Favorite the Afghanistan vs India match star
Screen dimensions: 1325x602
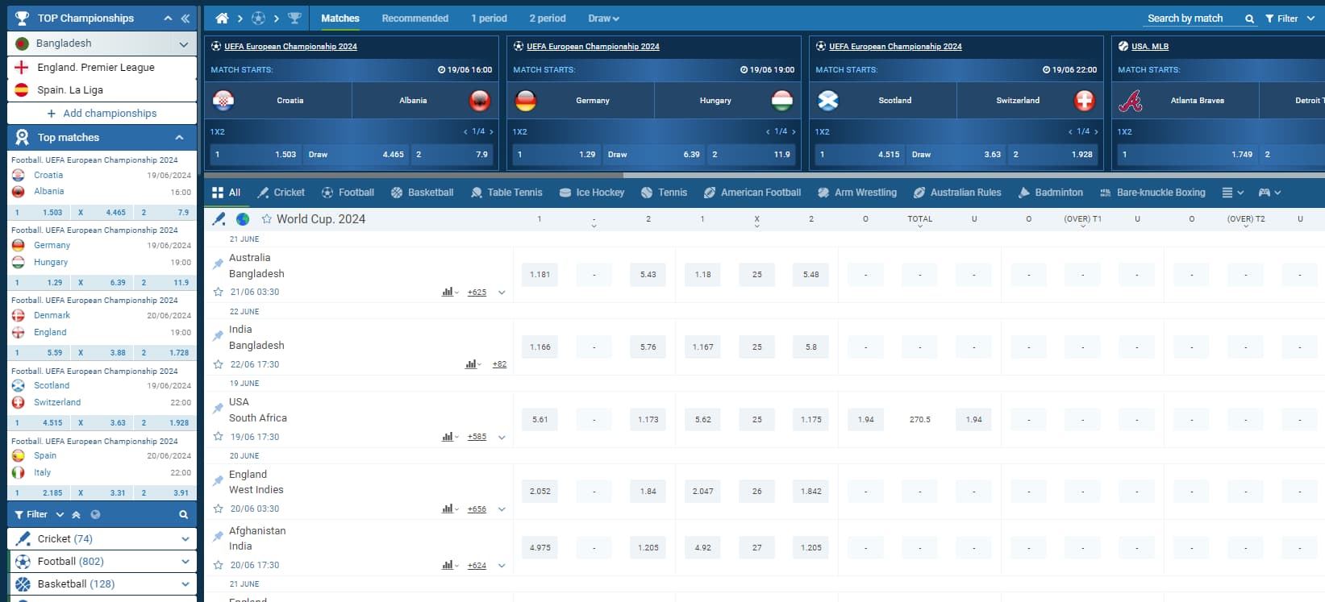218,565
